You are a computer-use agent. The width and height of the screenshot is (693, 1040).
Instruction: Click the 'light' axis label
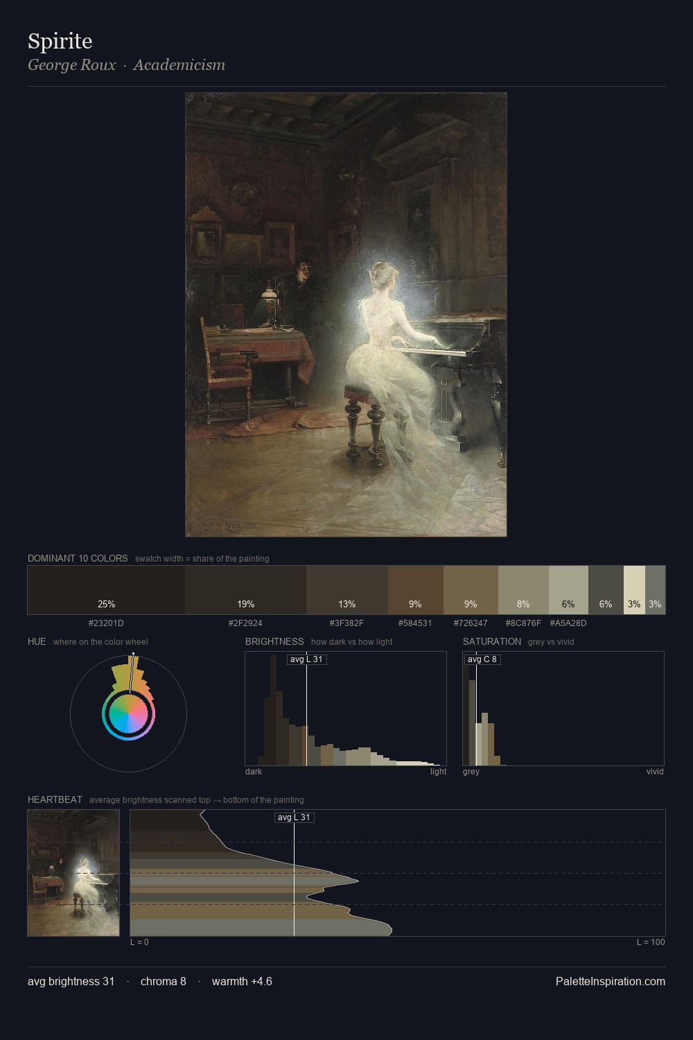point(439,772)
